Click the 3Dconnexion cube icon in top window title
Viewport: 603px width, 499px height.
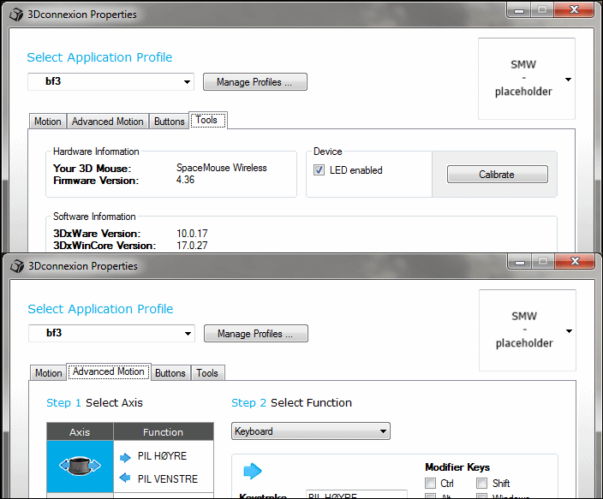16,15
